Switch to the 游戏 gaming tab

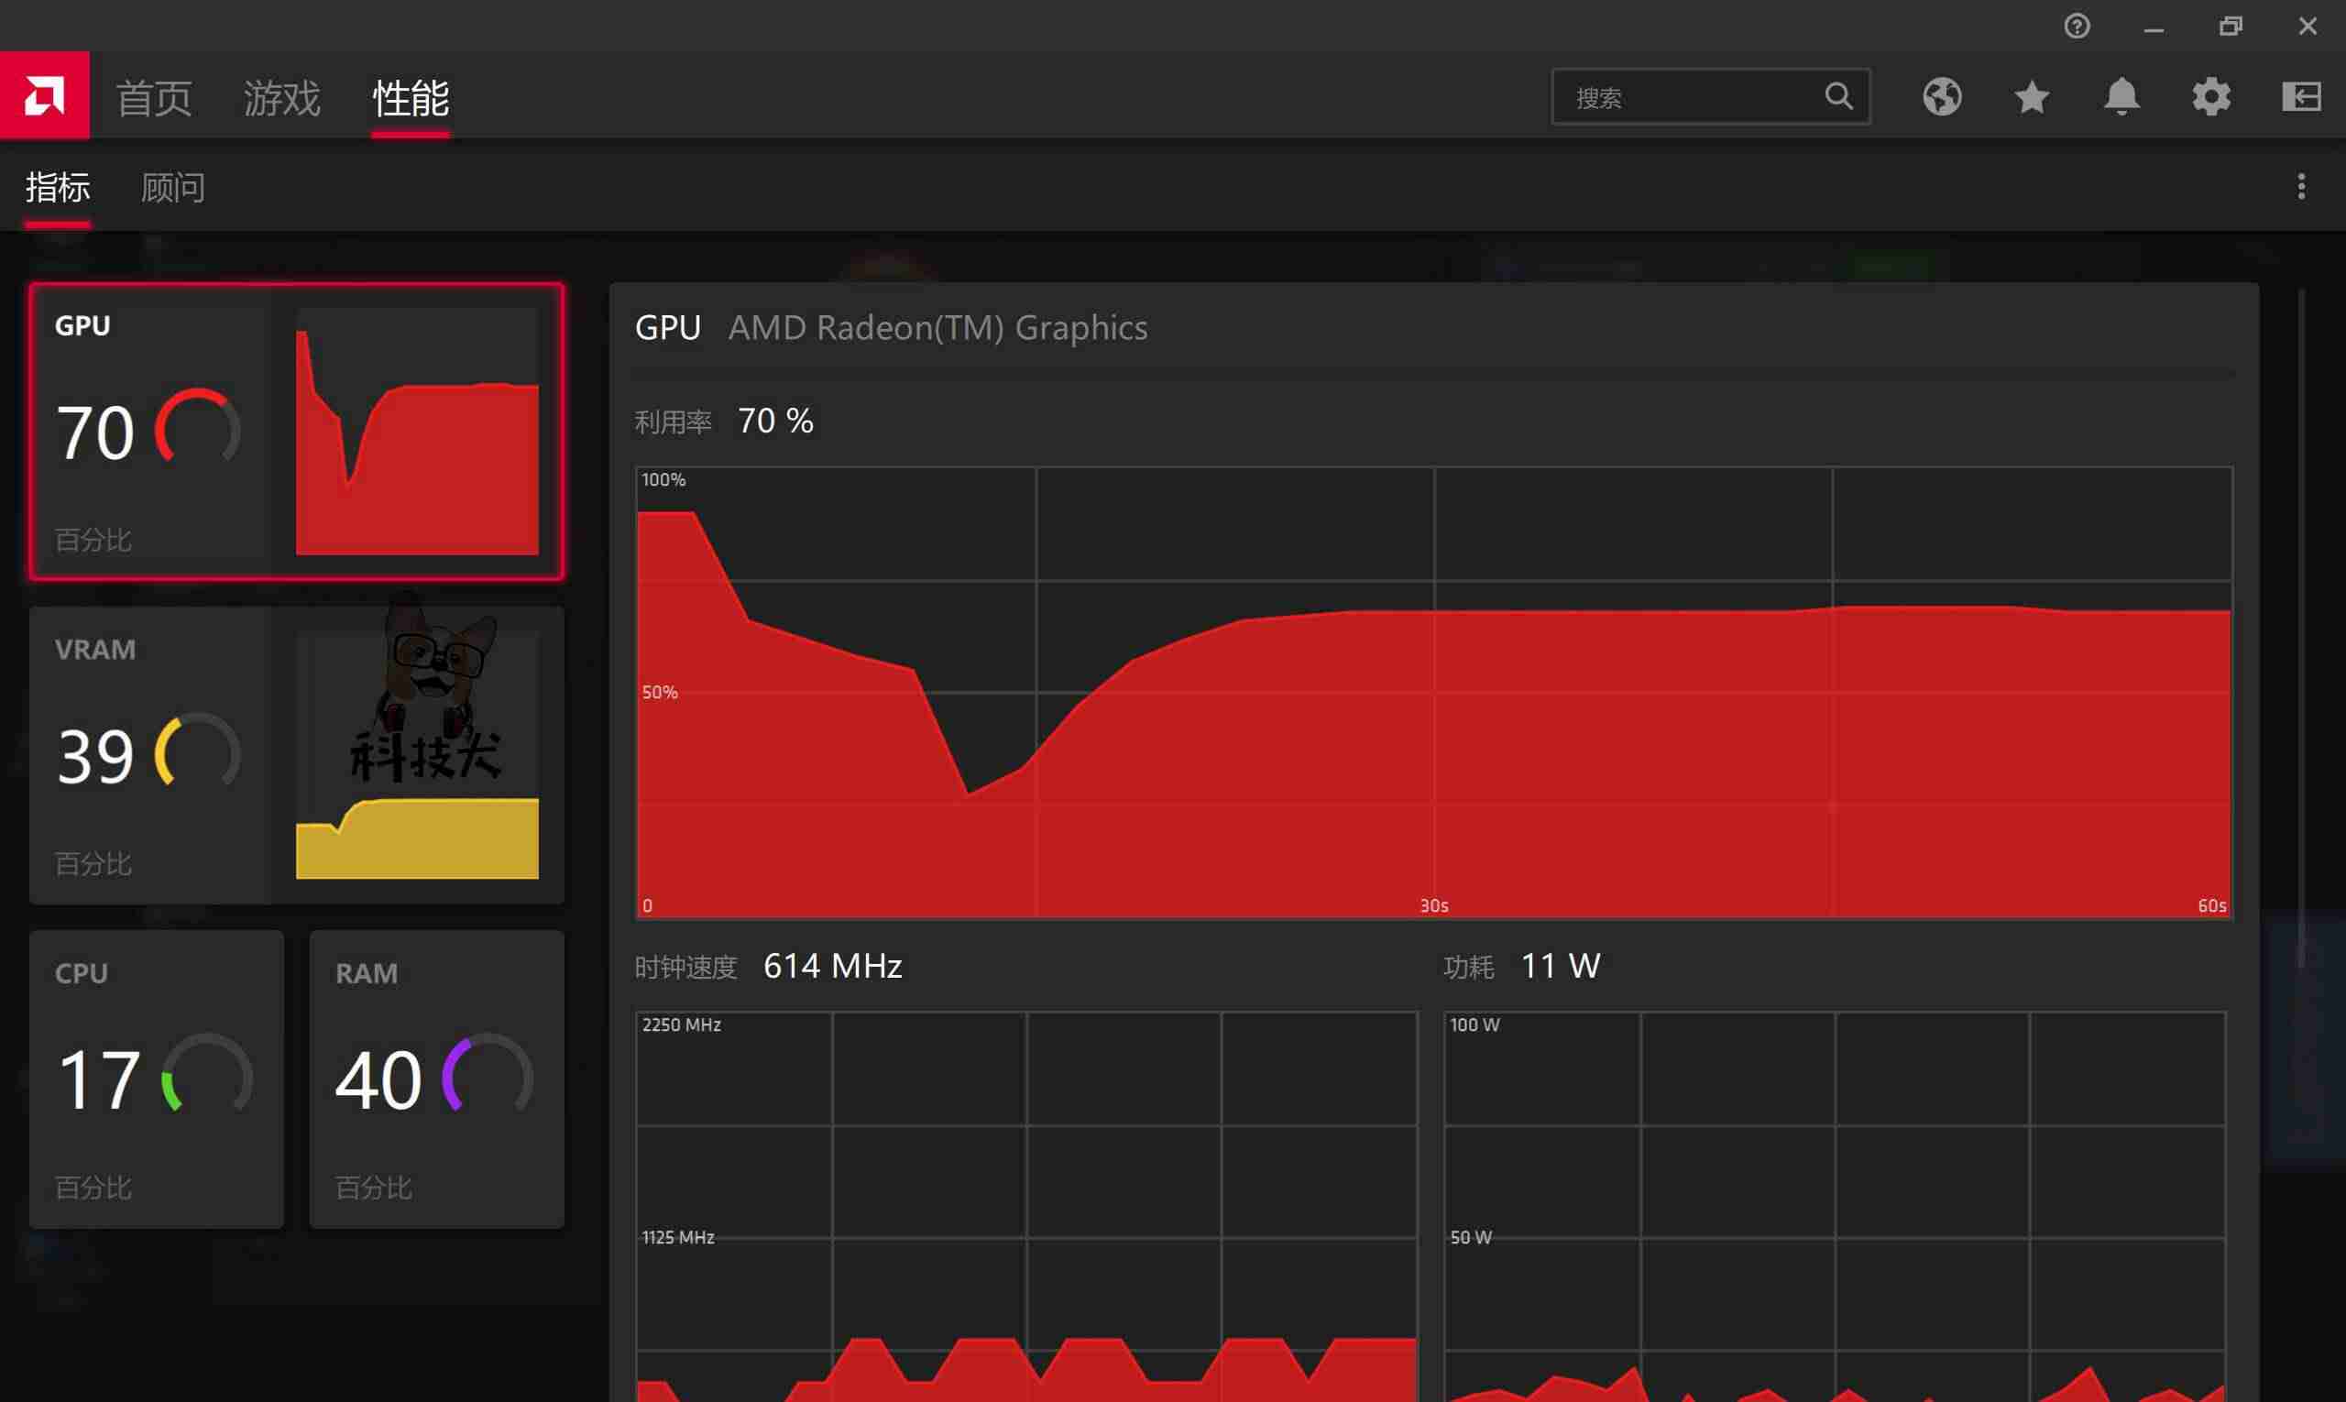tap(281, 98)
